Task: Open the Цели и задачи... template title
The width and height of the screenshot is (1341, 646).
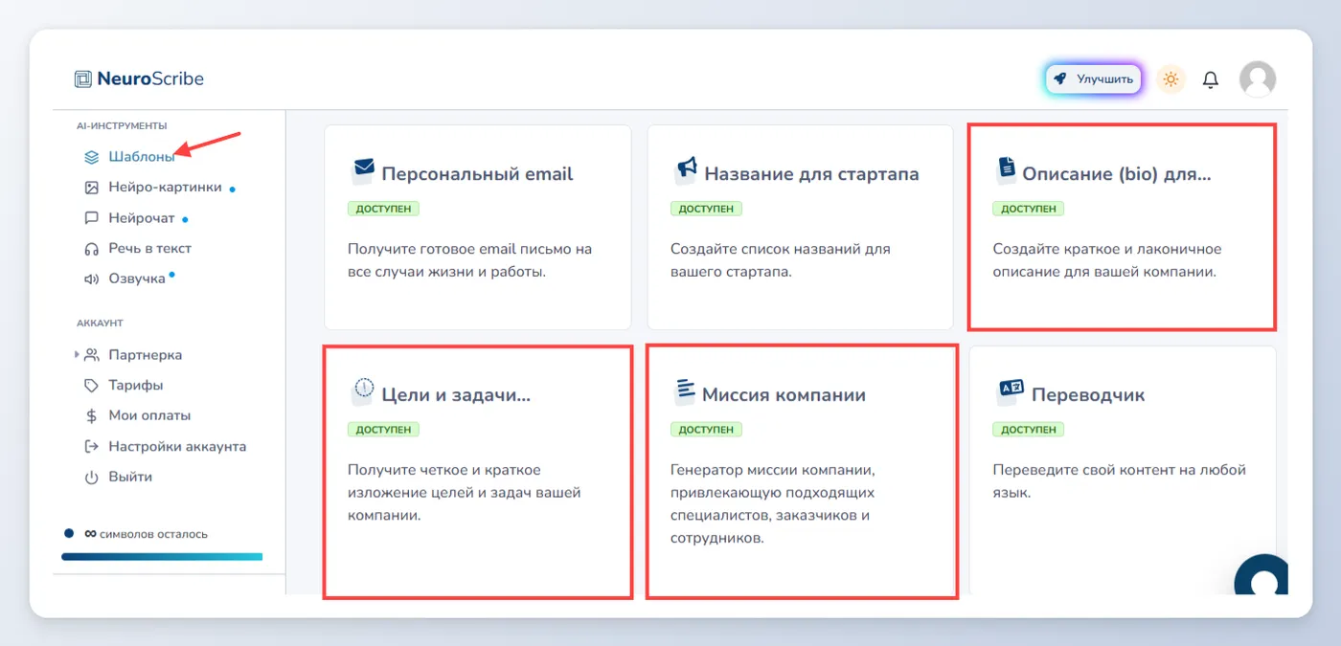Action: [456, 394]
